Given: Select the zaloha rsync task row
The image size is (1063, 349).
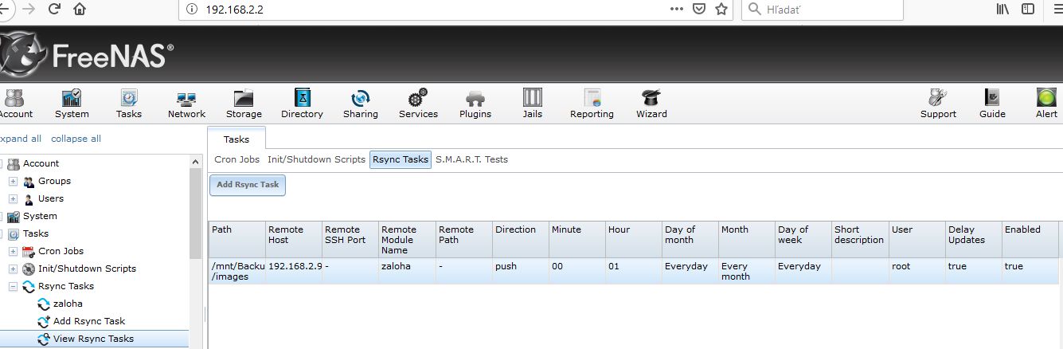Looking at the screenshot, I should tap(634, 271).
